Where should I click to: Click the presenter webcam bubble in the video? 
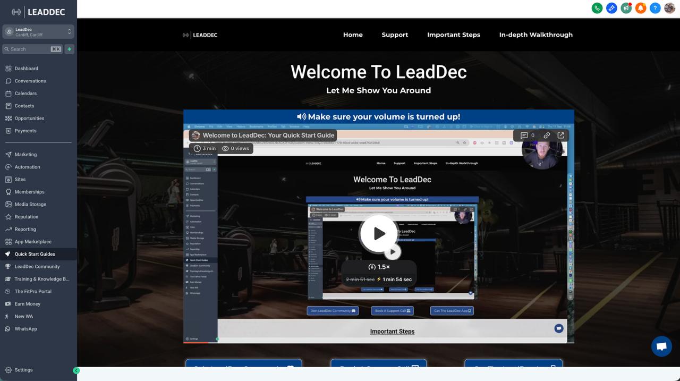(542, 150)
